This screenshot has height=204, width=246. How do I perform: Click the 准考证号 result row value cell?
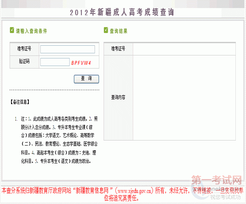[x=184, y=49]
